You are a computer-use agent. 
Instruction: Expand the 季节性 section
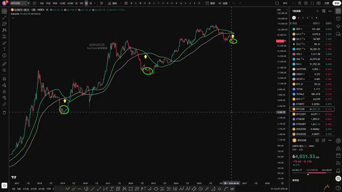click(x=295, y=180)
